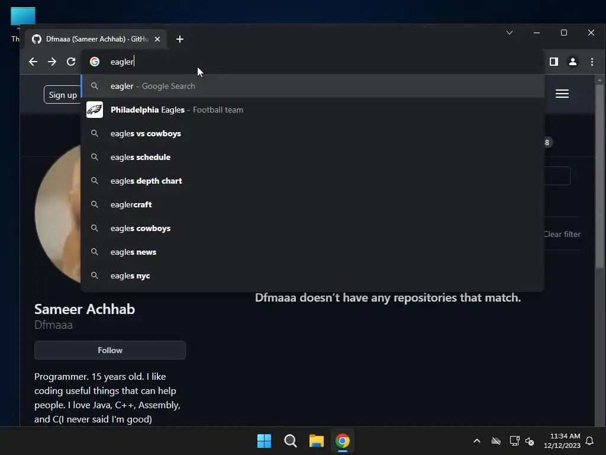This screenshot has height=455, width=606.
Task: Go back with the browser back arrow
Action: pos(33,62)
